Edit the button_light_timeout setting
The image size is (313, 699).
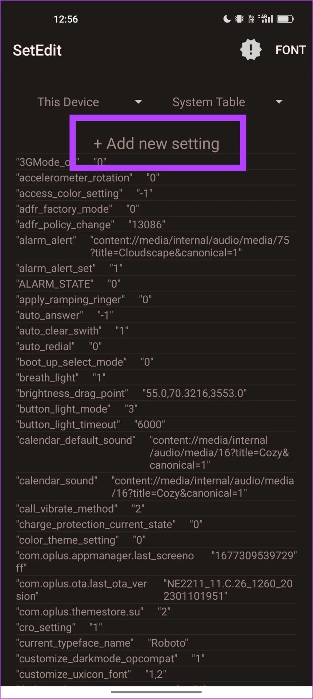[90, 424]
